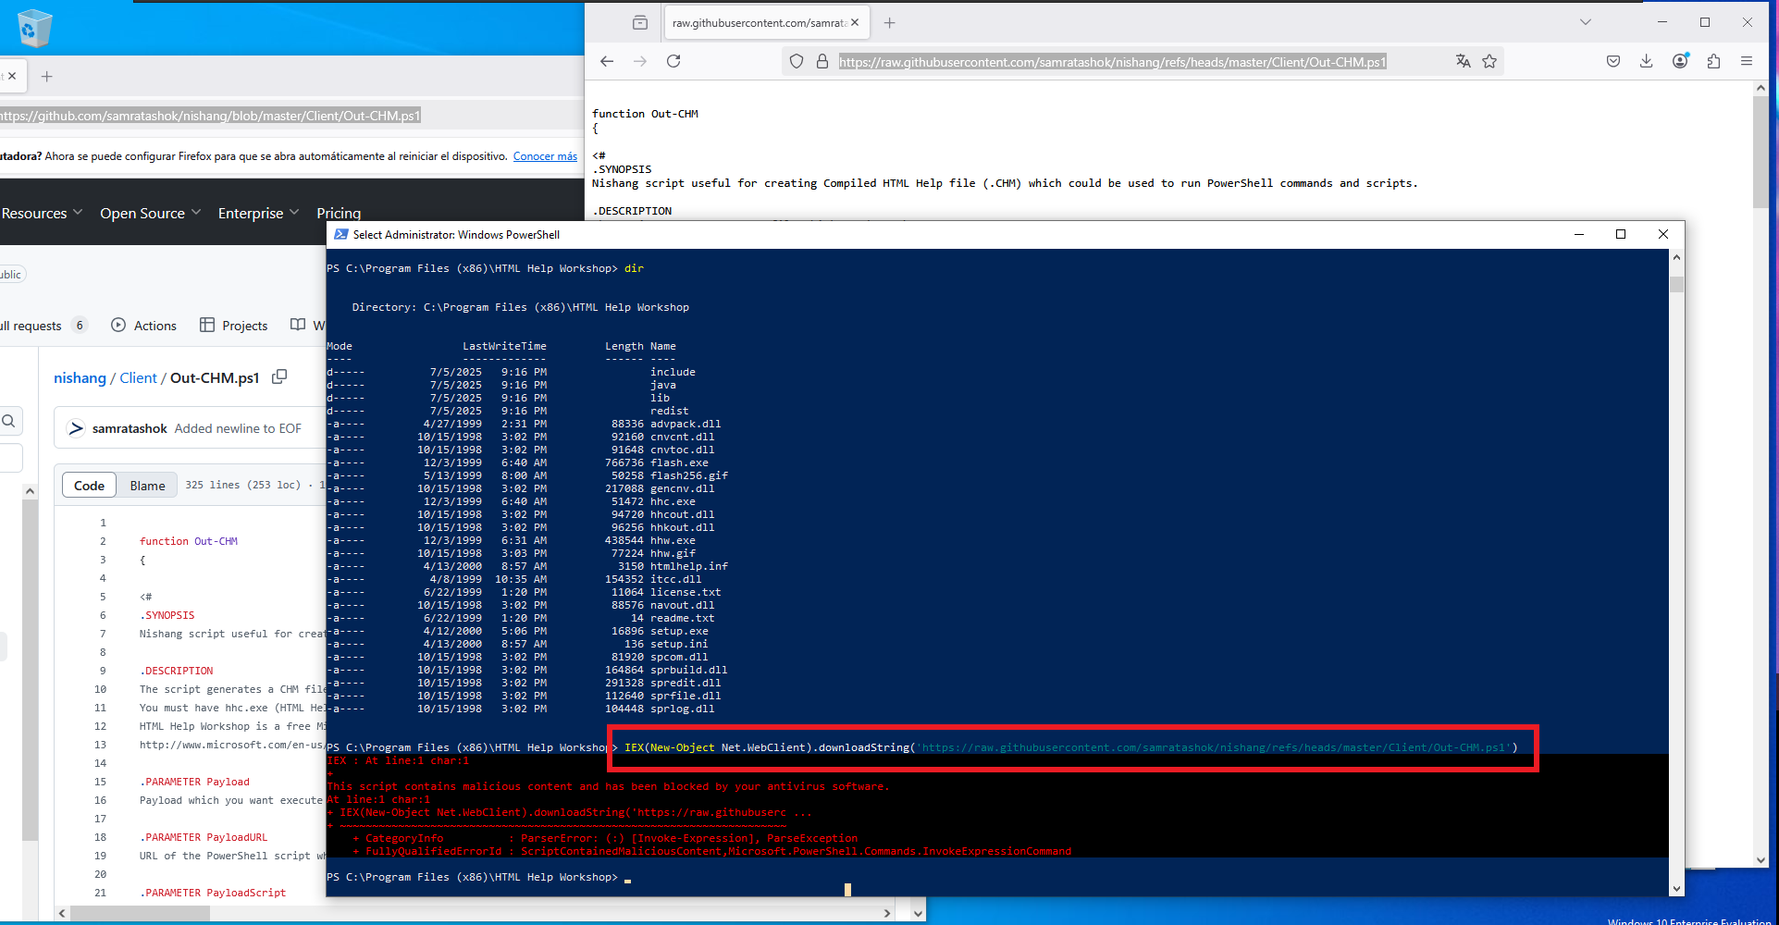The image size is (1779, 925).
Task: Go to nishang repository breadcrumb
Action: pos(80,377)
